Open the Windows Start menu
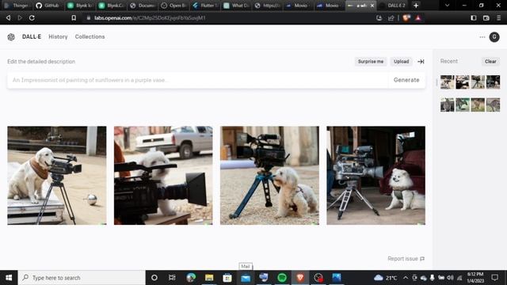Screen dimensions: 507x285 [x=9, y=278]
